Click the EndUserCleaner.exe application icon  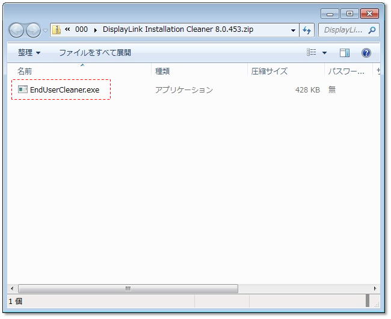pos(23,89)
